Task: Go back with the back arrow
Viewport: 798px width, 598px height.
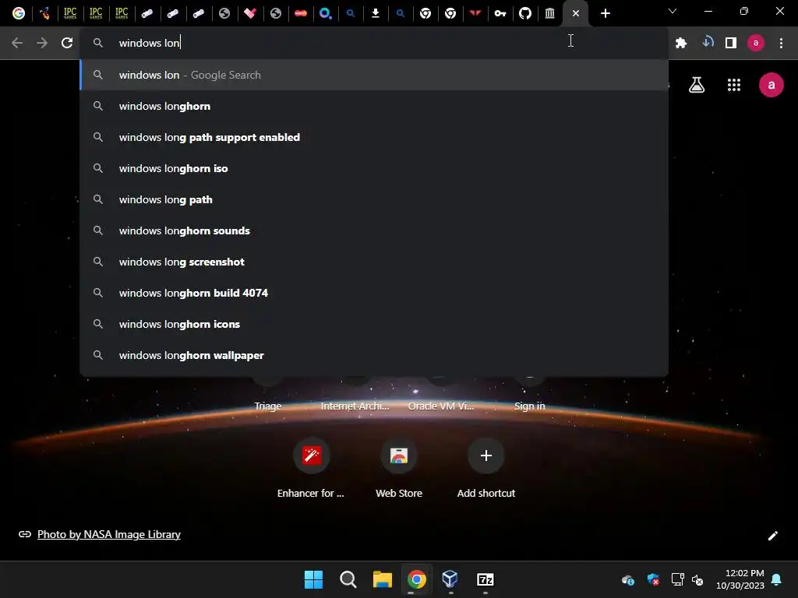Action: (17, 43)
